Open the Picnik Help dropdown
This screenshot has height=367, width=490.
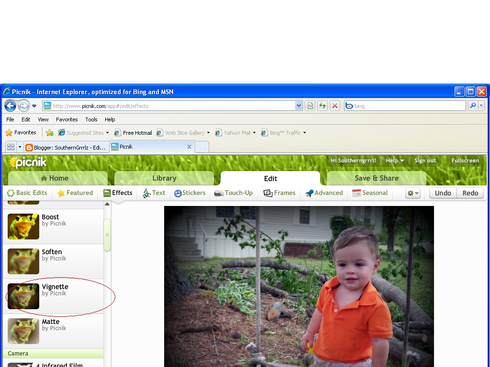pos(395,161)
